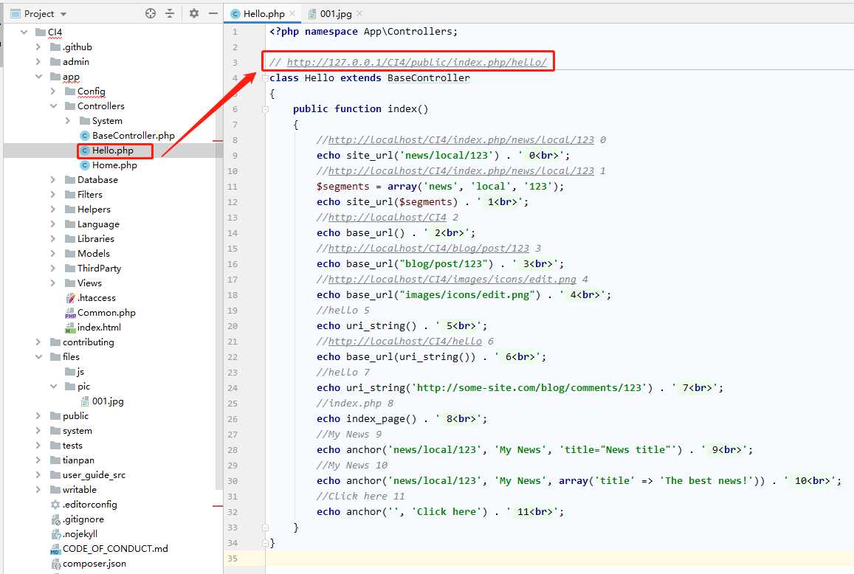Click the Project panel title icon

click(x=16, y=13)
